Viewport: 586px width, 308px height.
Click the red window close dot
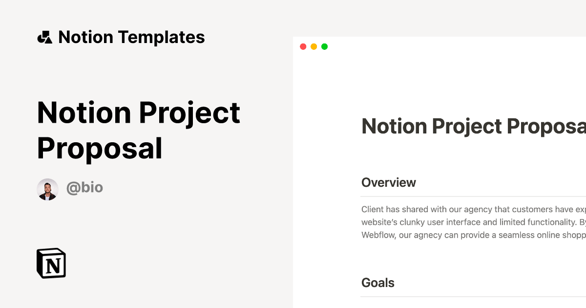(x=303, y=46)
